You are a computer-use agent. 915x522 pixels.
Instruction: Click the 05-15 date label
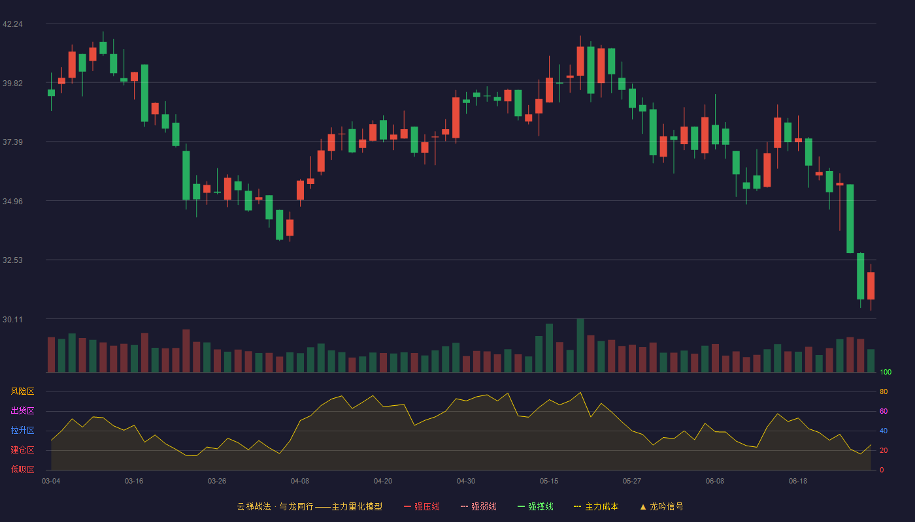[549, 481]
